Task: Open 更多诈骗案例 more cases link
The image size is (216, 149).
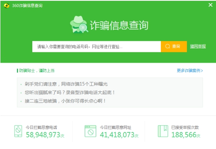Action: [x=190, y=71]
